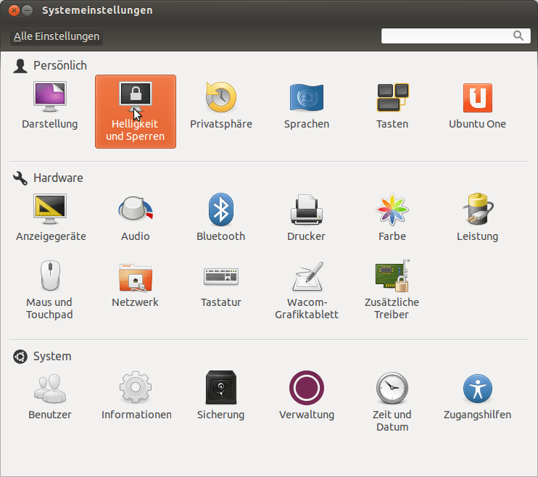Viewport: 538px width, 477px height.
Task: Open Maus und Touchpad settings
Action: tap(50, 290)
